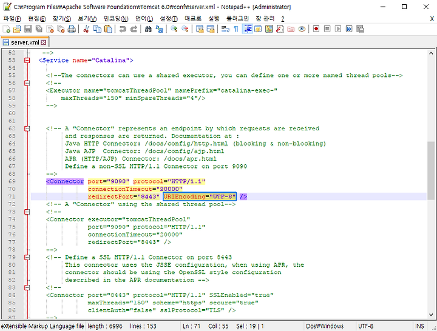Undo last edit with Undo arrow

pyautogui.click(x=123, y=28)
